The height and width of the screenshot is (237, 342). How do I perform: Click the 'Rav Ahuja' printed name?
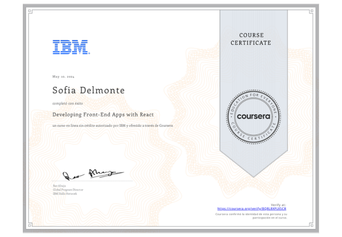pos(59,186)
